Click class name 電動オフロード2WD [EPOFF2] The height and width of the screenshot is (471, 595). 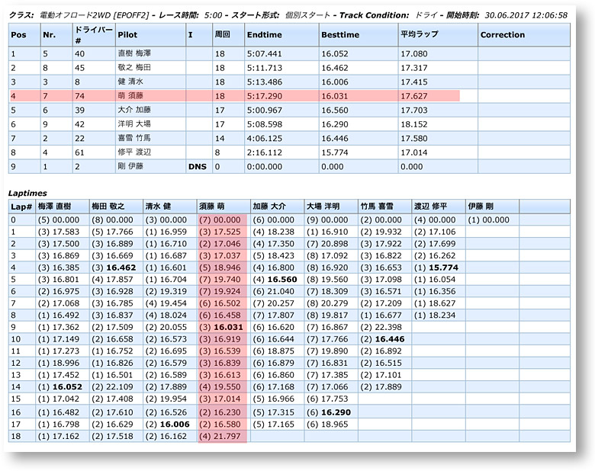95,15
